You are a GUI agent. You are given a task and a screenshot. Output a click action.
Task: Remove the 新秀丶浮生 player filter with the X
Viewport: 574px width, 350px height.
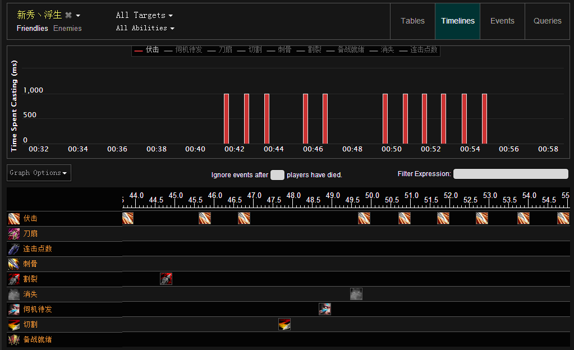tap(68, 15)
